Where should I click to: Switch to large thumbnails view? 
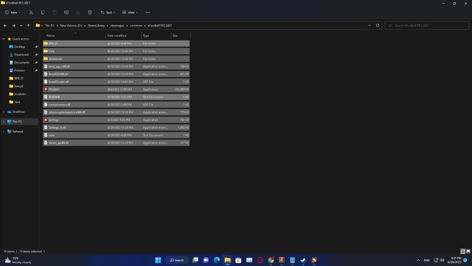tap(468, 251)
